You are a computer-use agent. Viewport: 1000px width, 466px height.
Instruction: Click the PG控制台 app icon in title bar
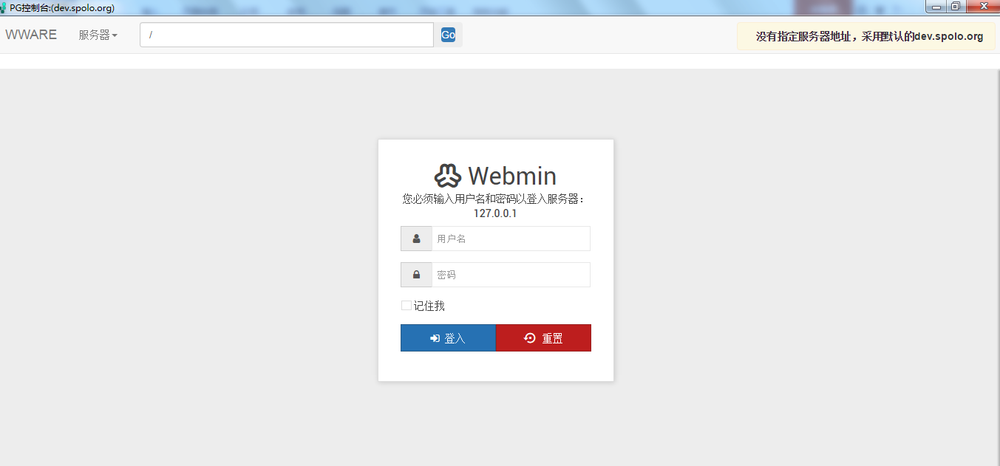(4, 7)
